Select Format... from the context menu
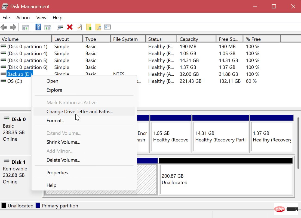 [x=84, y=121]
